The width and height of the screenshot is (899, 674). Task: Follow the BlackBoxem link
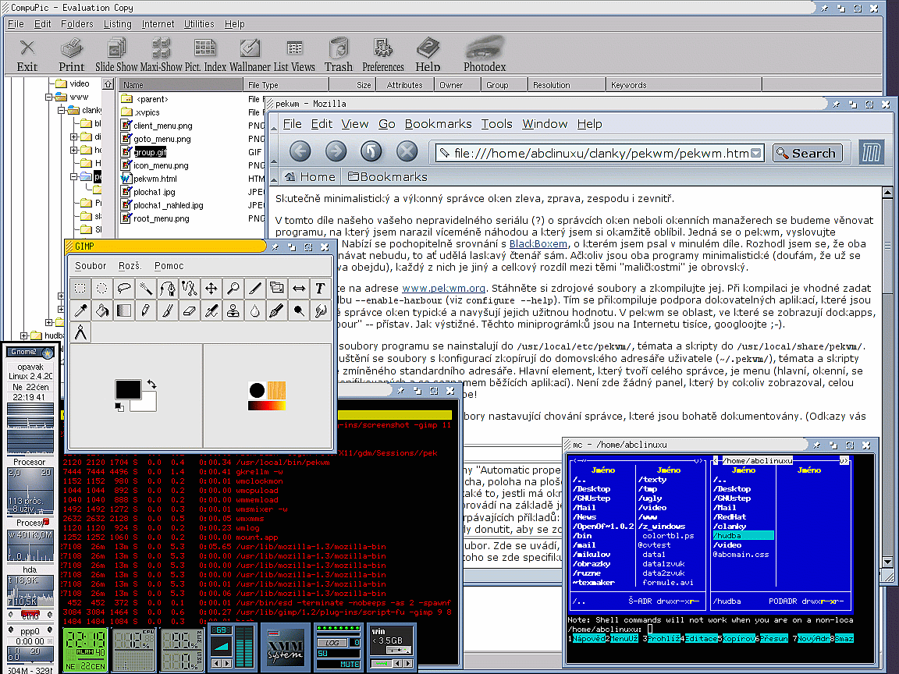(x=538, y=243)
